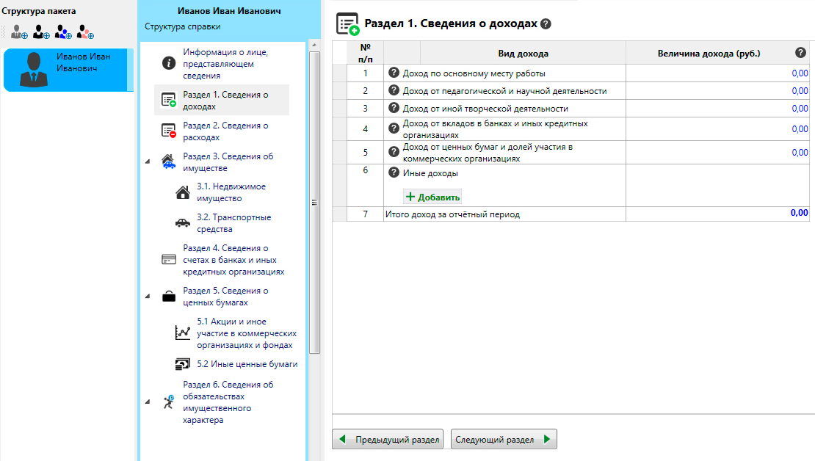Edit income amount for securities row
Screen dimensions: 815x461
(x=717, y=152)
